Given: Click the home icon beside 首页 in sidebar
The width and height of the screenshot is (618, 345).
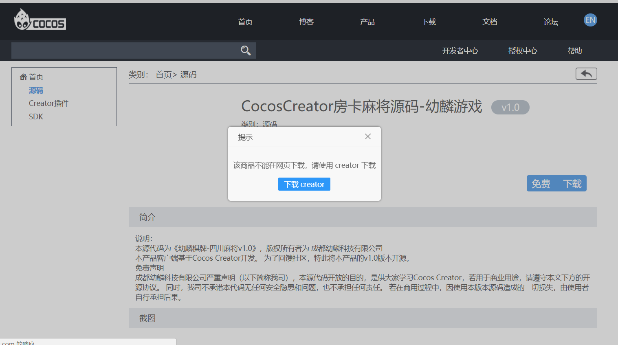Looking at the screenshot, I should (23, 77).
